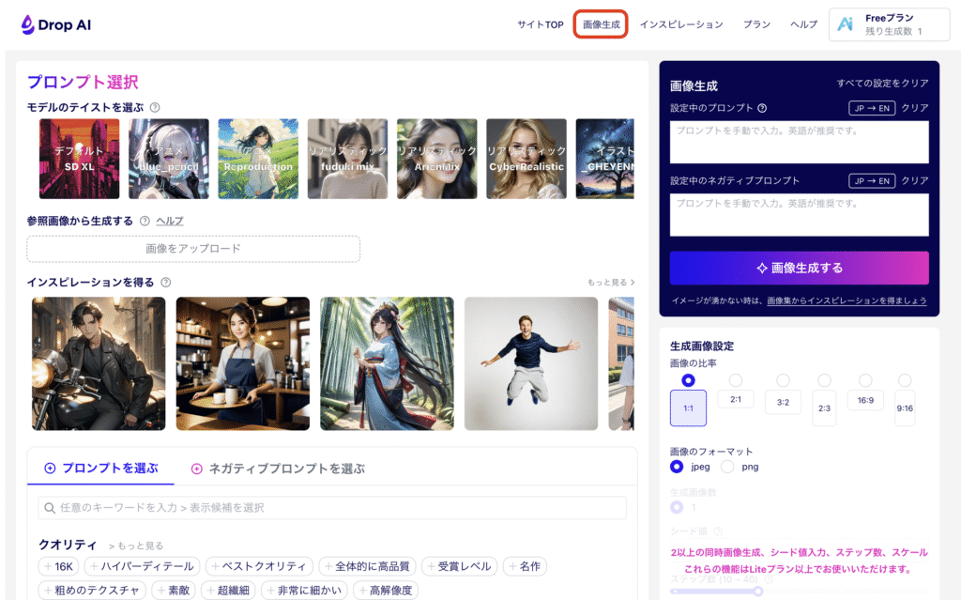Select the ArienMix model thumbnail
Screen dimensions: 961x600
[437, 159]
